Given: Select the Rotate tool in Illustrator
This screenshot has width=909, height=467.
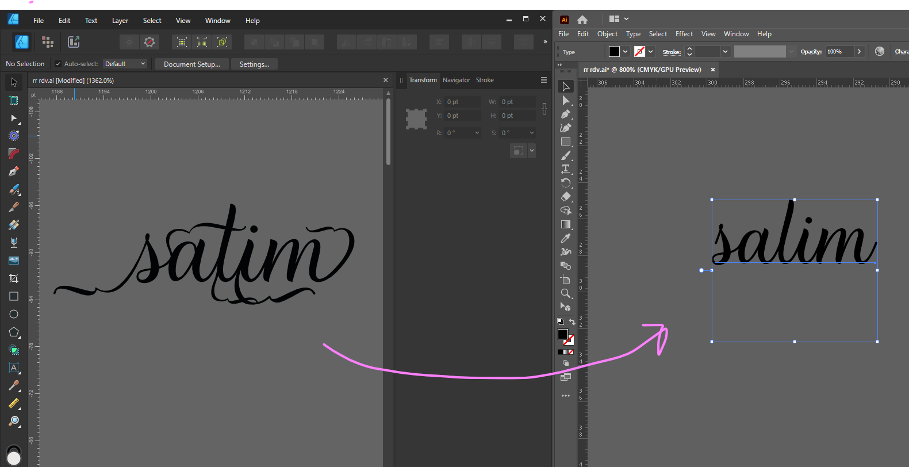Looking at the screenshot, I should (x=566, y=183).
